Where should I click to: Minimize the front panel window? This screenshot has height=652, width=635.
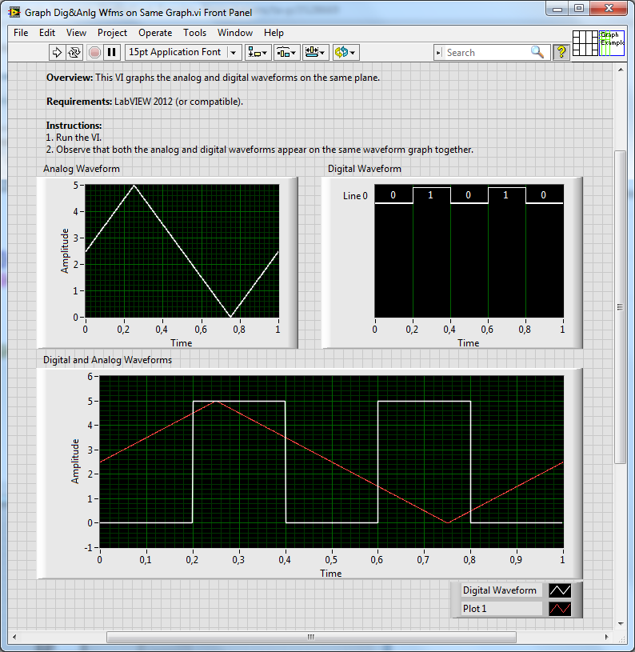(x=557, y=8)
